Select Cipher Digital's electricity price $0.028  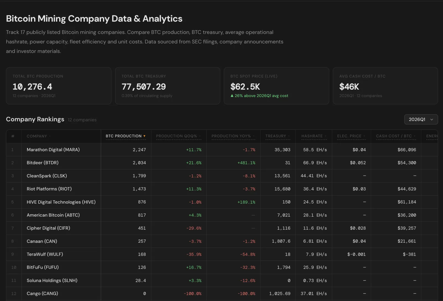[358, 228]
